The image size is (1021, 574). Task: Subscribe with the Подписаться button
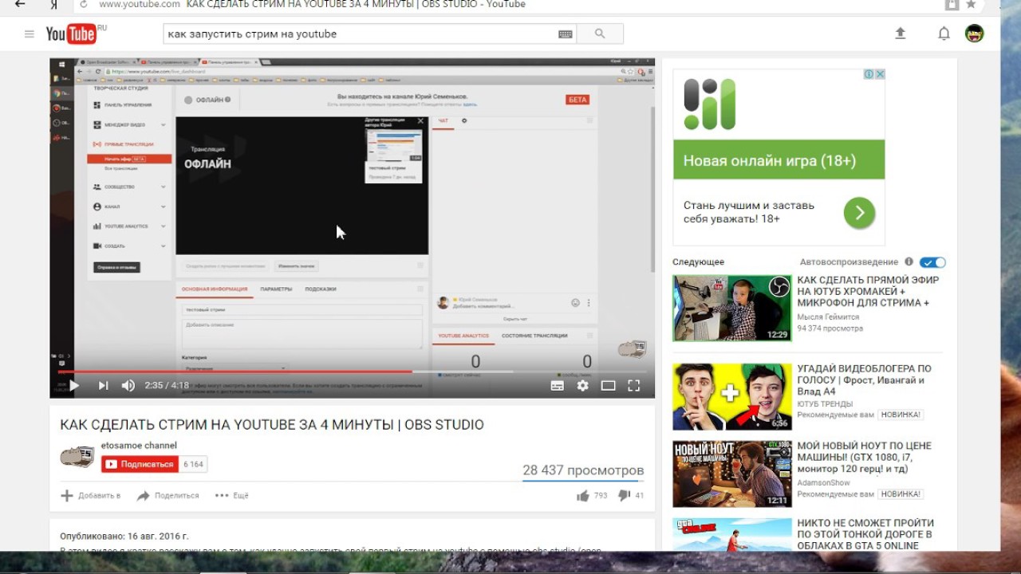140,464
